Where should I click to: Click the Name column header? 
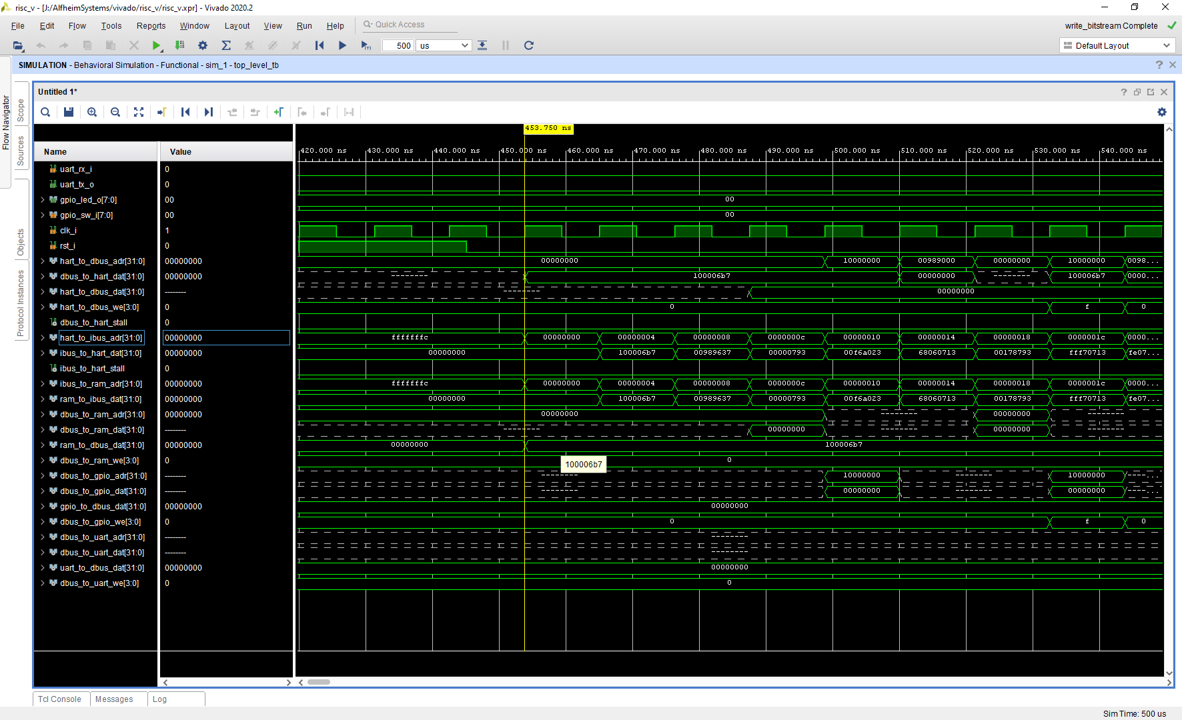pyautogui.click(x=96, y=152)
